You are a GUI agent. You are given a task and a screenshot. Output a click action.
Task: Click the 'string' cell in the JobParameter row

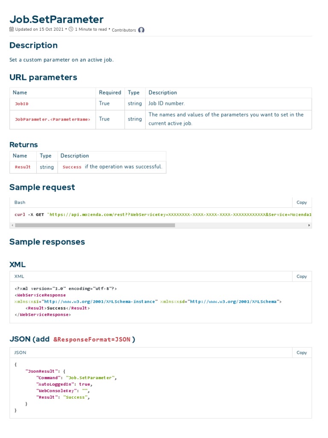[x=135, y=119]
